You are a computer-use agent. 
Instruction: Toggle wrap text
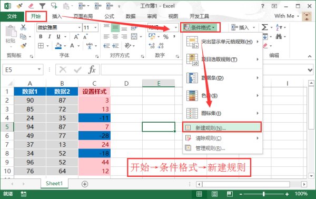pos(134,27)
